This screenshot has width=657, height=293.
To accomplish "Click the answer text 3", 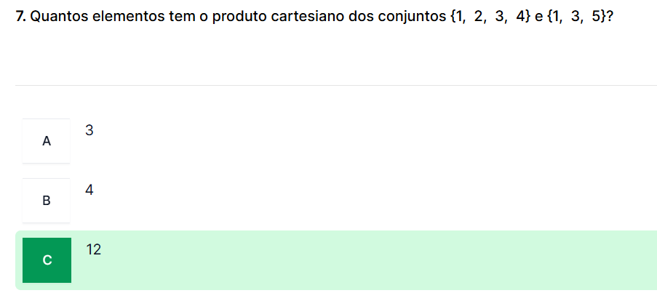I will coord(89,131).
